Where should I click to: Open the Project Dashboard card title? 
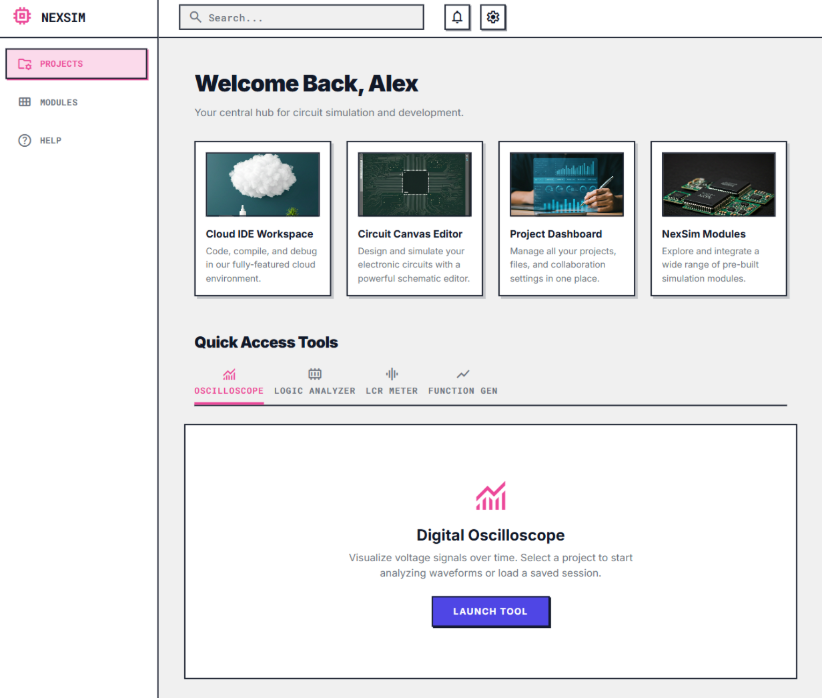pyautogui.click(x=556, y=234)
